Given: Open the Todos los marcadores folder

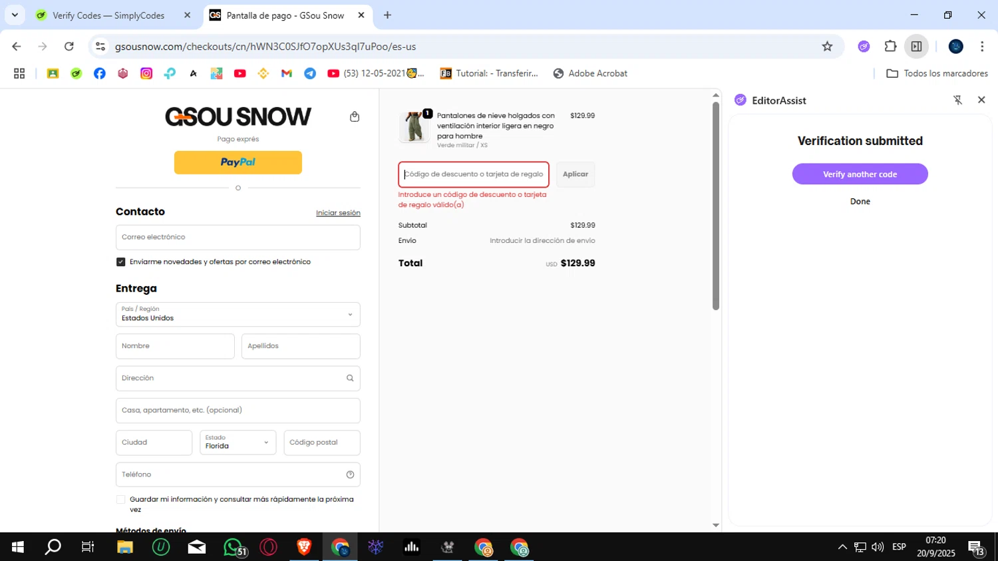Looking at the screenshot, I should click(x=937, y=73).
